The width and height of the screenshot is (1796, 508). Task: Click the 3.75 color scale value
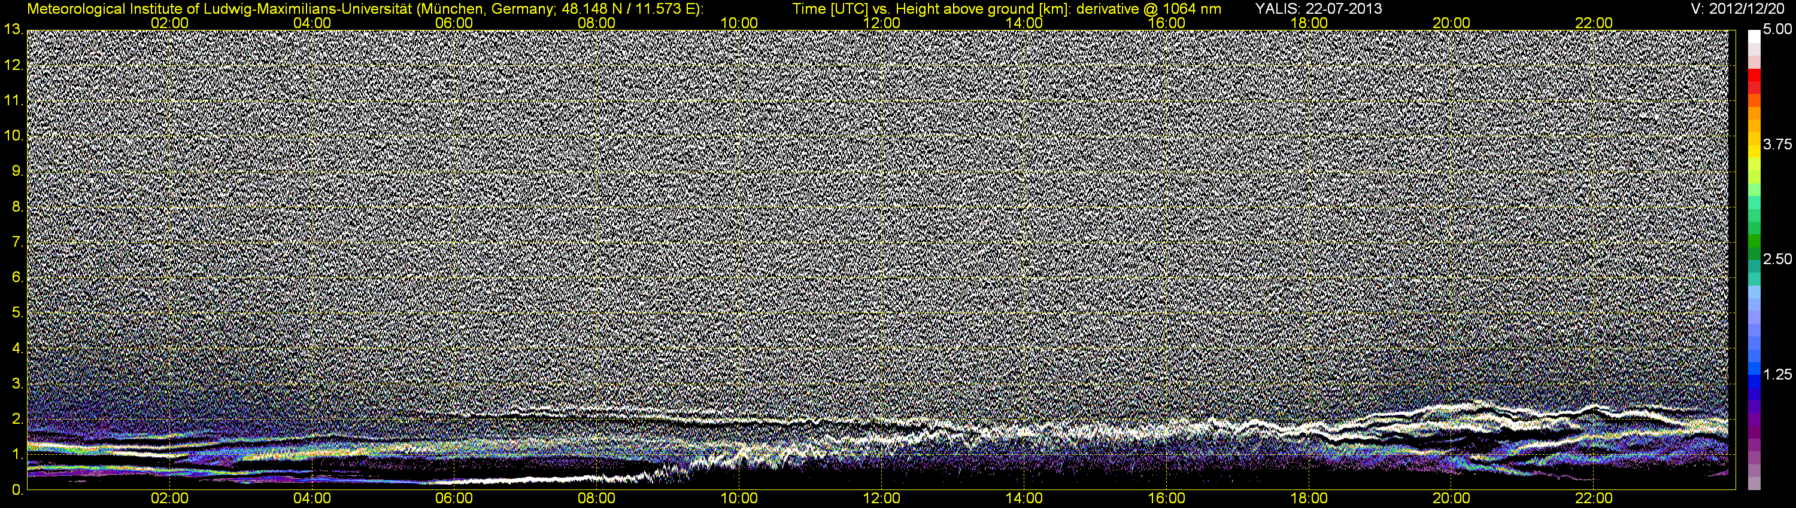click(x=1776, y=145)
